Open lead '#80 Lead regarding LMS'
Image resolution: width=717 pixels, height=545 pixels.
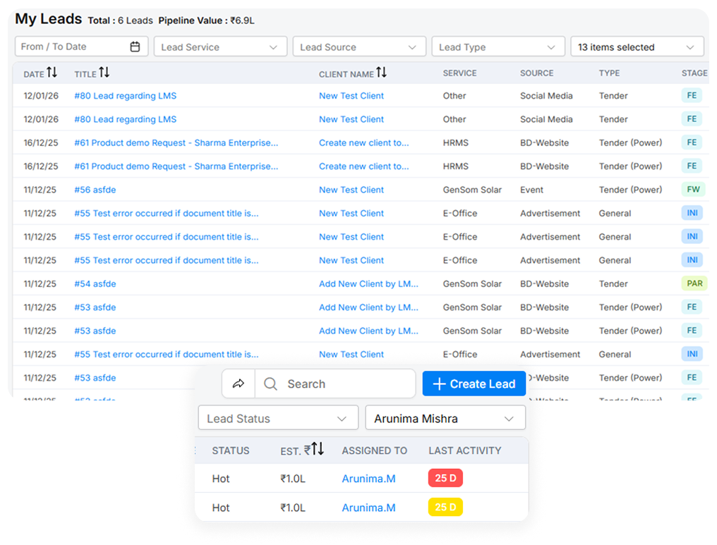125,95
